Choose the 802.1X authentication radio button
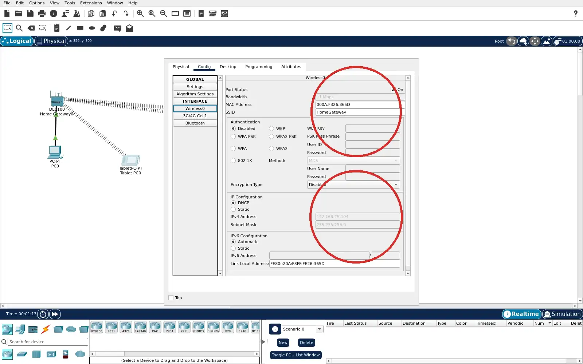Screen dimensions: 583x364 point(233,161)
